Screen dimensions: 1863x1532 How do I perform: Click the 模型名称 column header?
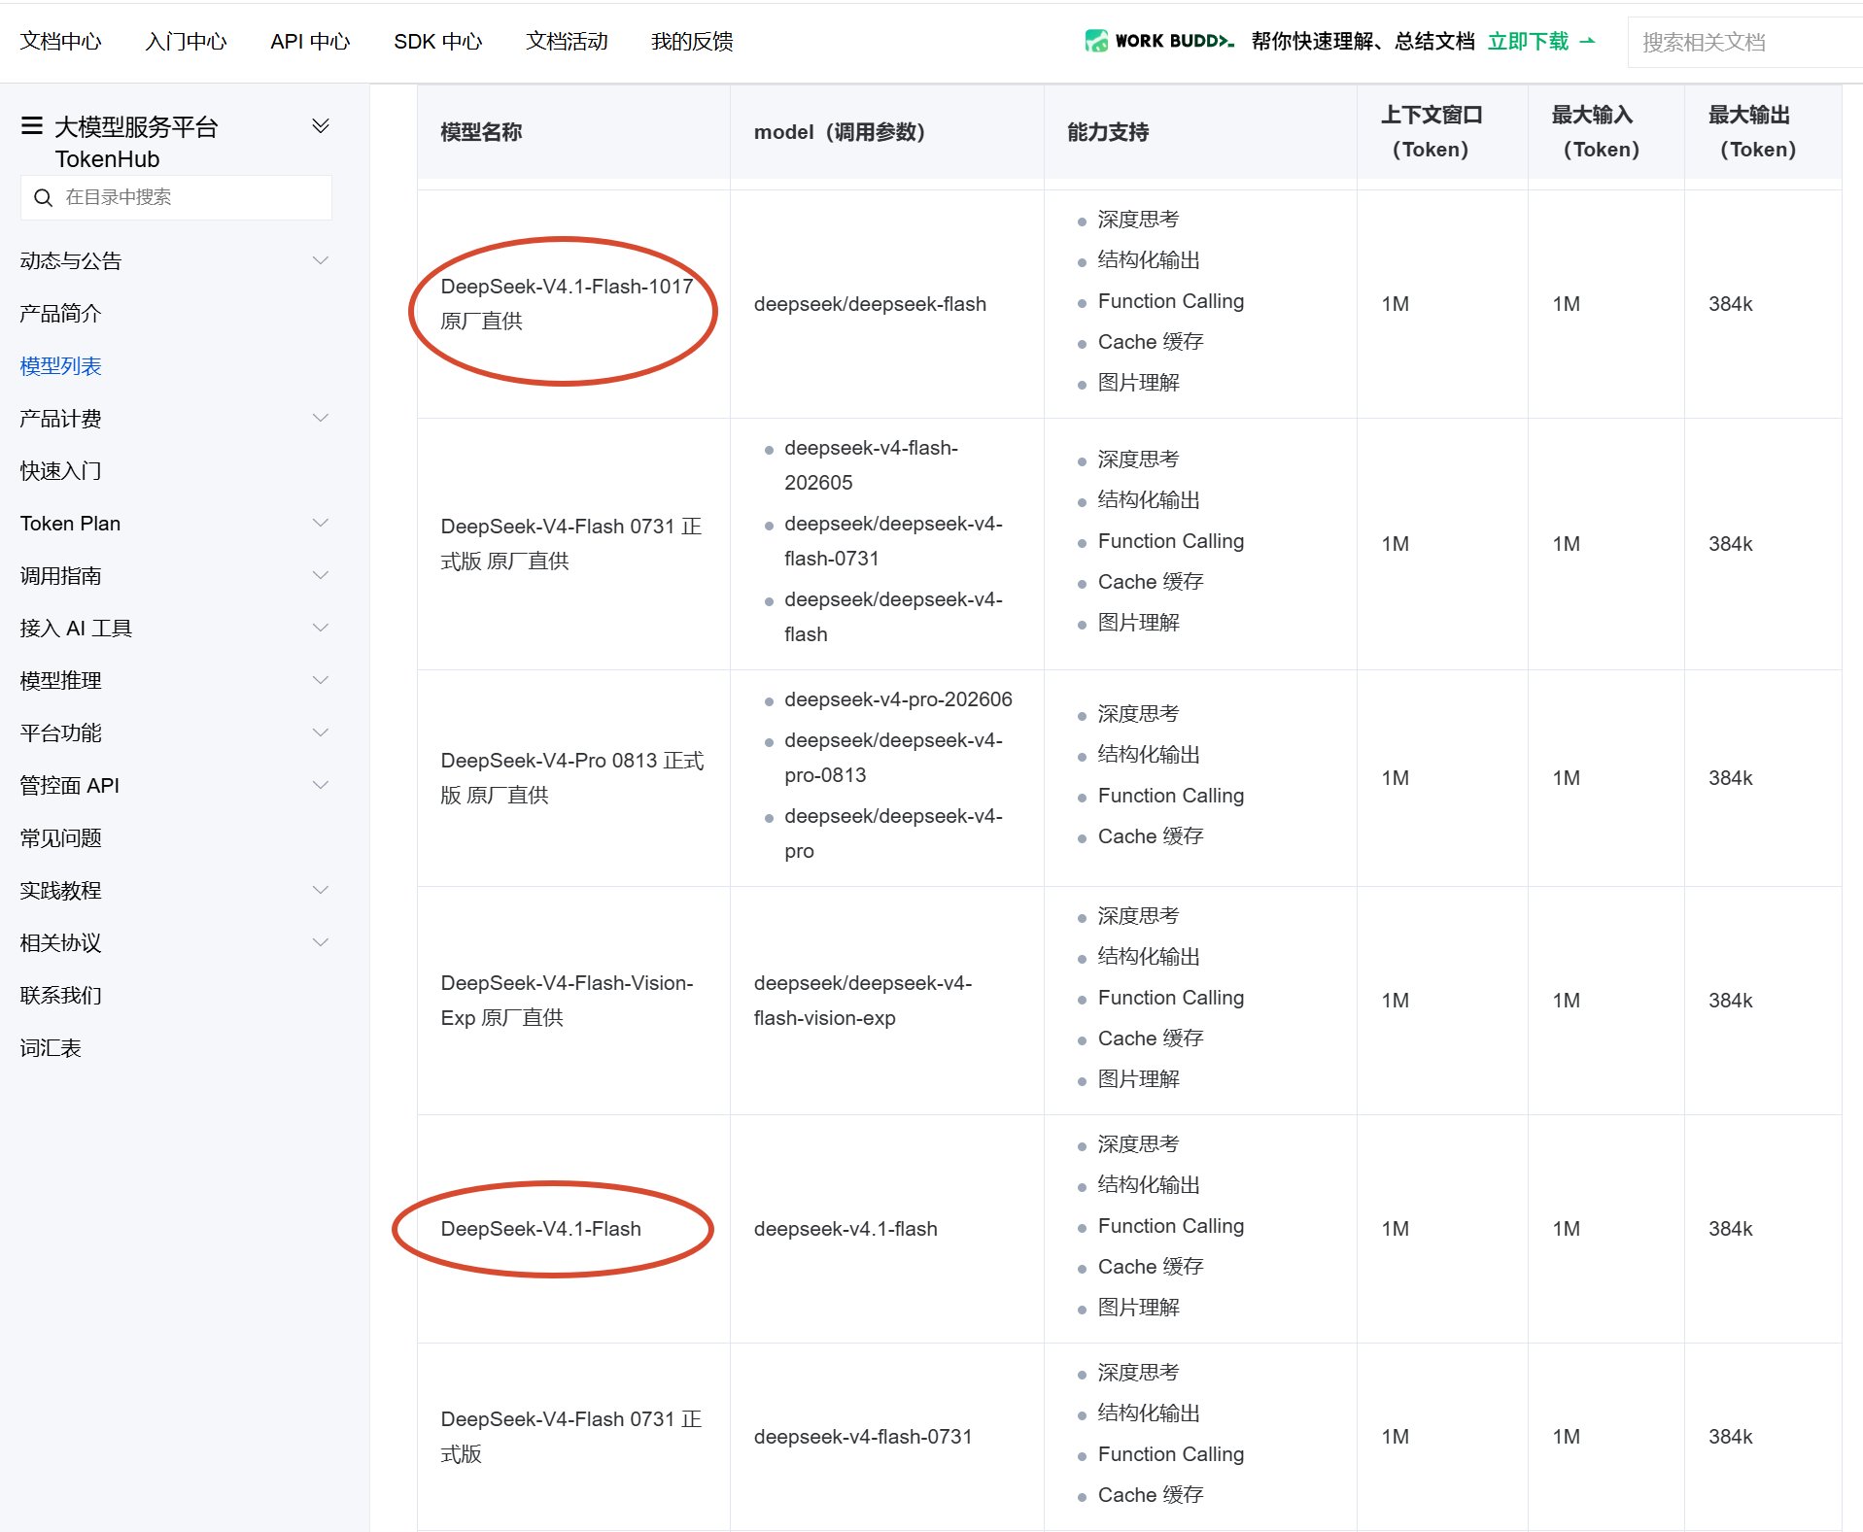click(481, 132)
